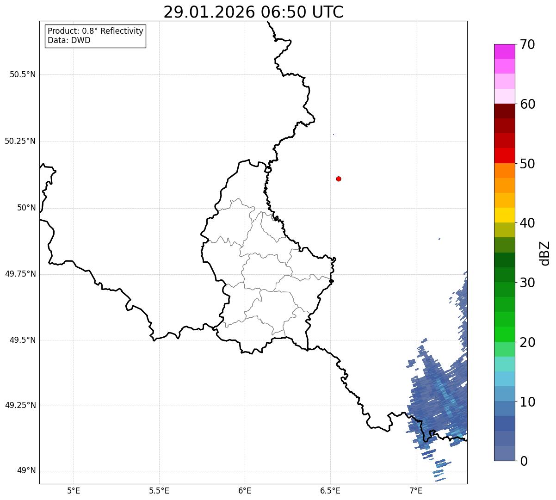Image resolution: width=556 pixels, height=500 pixels.
Task: Click the longitude label "5.5°E"
Action: coord(159,491)
